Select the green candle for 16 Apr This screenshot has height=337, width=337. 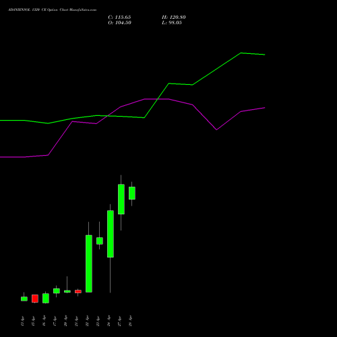(x=46, y=299)
